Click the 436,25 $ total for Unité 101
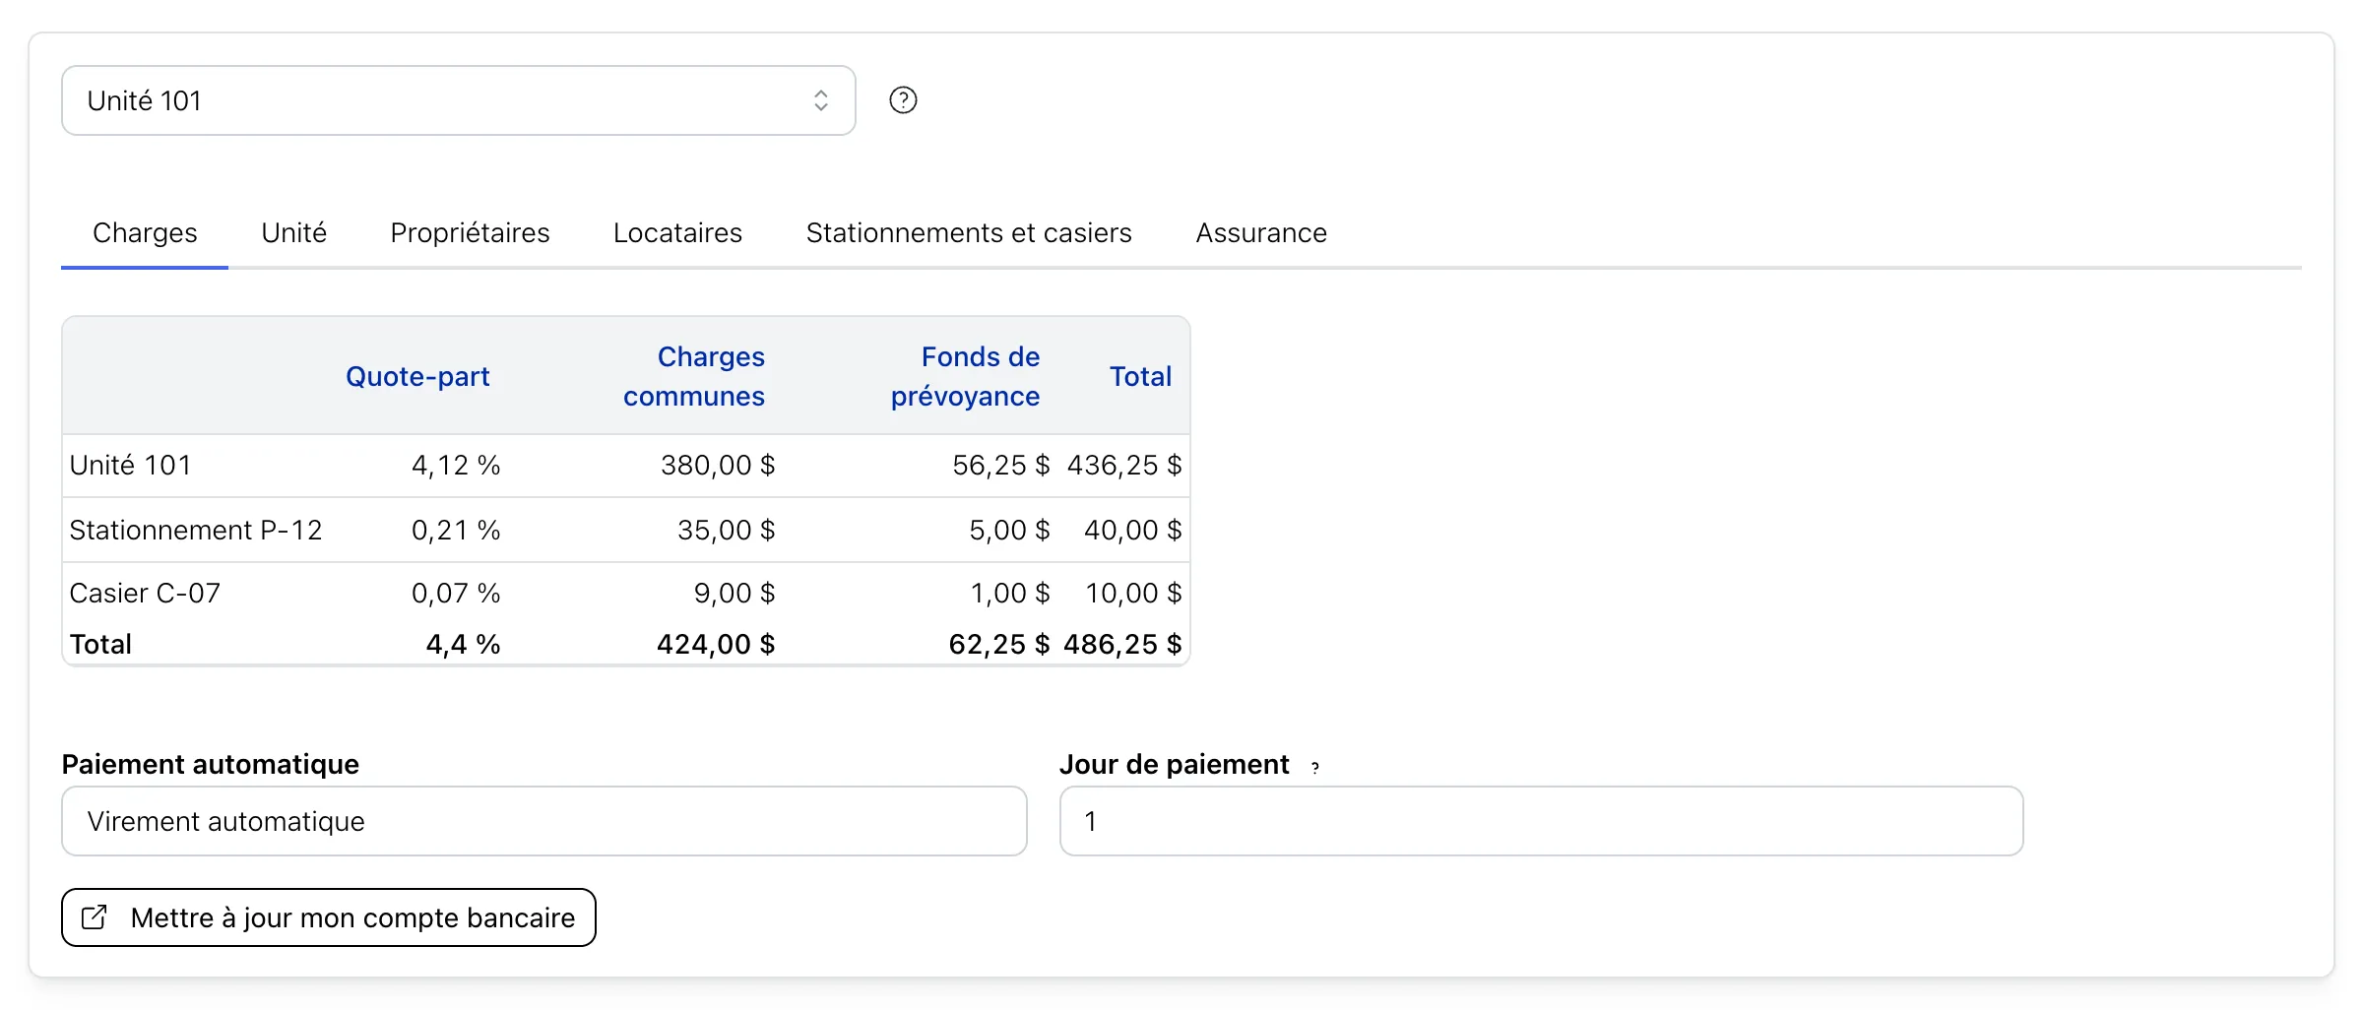Screen dimensions: 2363x1010 click(1124, 466)
